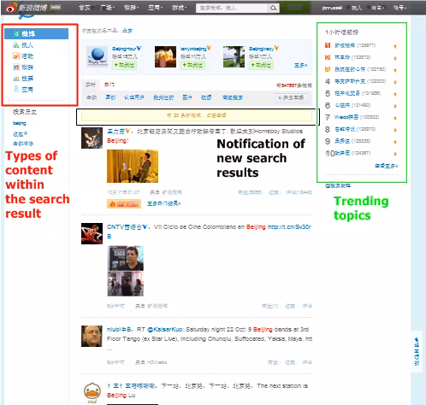Select the 图片 filter in results bar

click(187, 97)
